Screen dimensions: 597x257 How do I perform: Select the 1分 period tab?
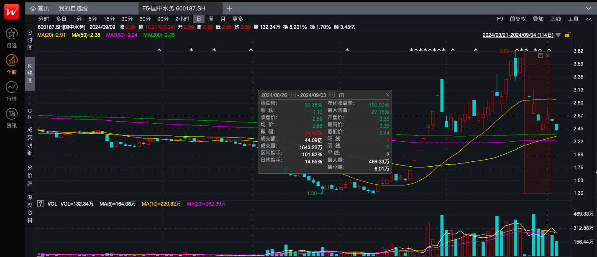pos(77,19)
